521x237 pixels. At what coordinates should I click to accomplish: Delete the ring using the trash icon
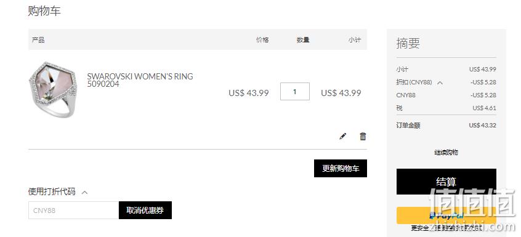pyautogui.click(x=363, y=136)
